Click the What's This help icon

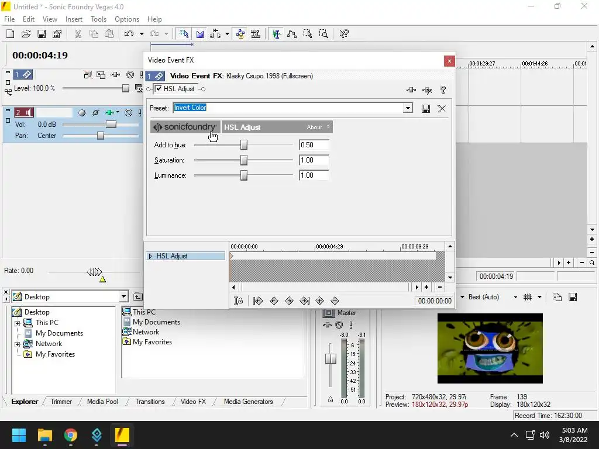coord(344,34)
